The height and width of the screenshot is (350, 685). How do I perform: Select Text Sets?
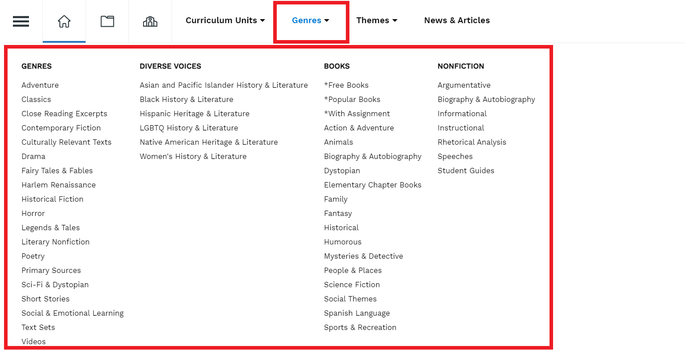tap(38, 327)
